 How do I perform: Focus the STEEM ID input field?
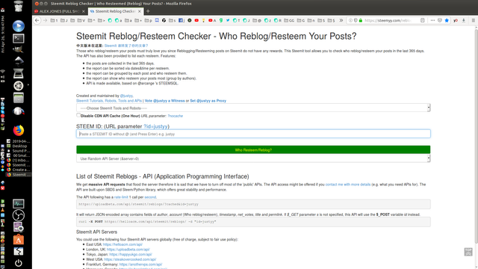tap(253, 134)
